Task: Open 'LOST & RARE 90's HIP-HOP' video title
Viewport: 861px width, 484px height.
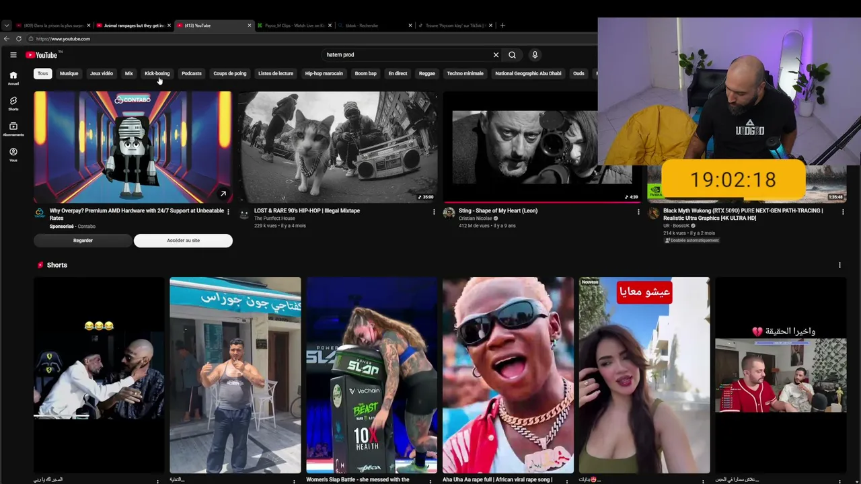Action: pos(307,211)
